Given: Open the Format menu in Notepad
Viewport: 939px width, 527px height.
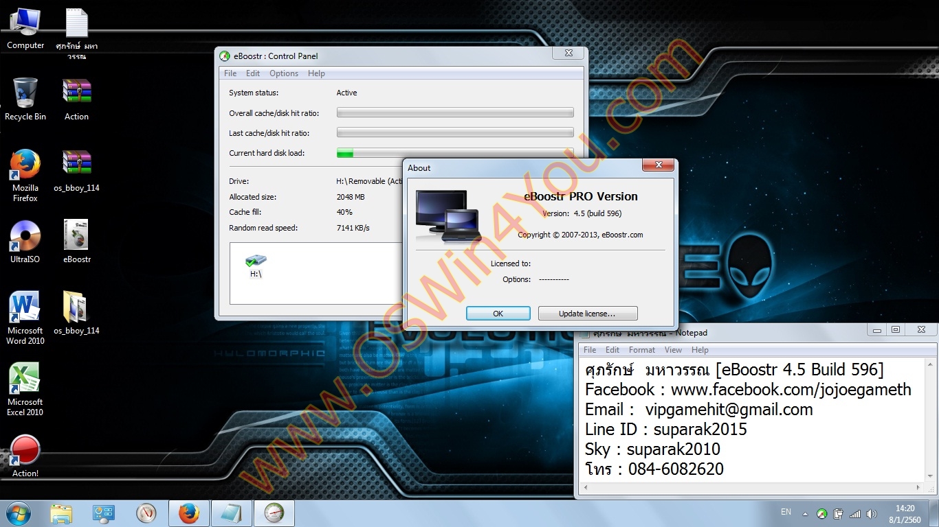Looking at the screenshot, I should (642, 350).
